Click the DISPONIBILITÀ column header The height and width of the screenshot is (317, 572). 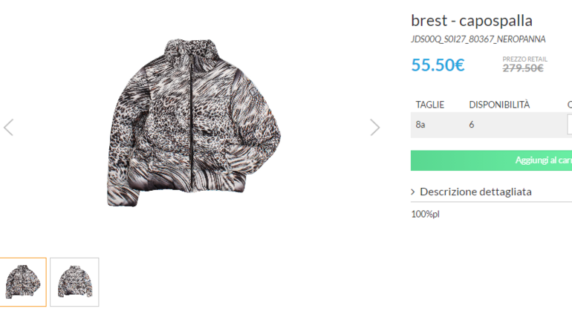[x=499, y=105]
